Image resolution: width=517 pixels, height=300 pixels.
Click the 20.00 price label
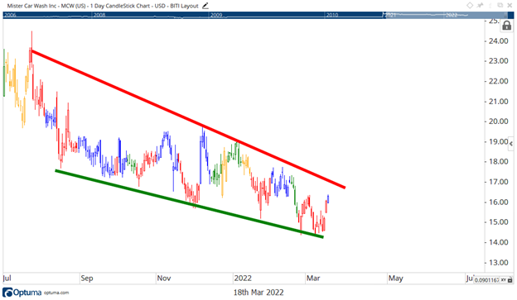[x=498, y=121]
